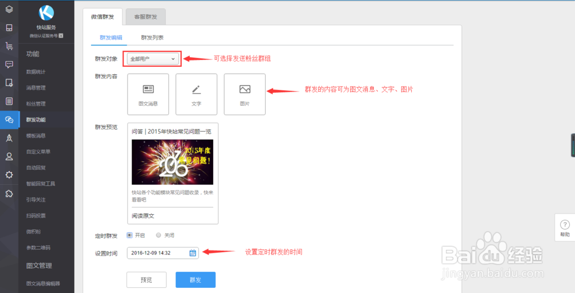Image resolution: width=575 pixels, height=293 pixels.
Task: Open the compass tool icon in left rail
Action: [9, 138]
